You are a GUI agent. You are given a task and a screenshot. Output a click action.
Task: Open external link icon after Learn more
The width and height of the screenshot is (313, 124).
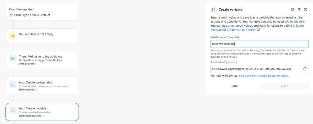pyautogui.click(x=258, y=29)
